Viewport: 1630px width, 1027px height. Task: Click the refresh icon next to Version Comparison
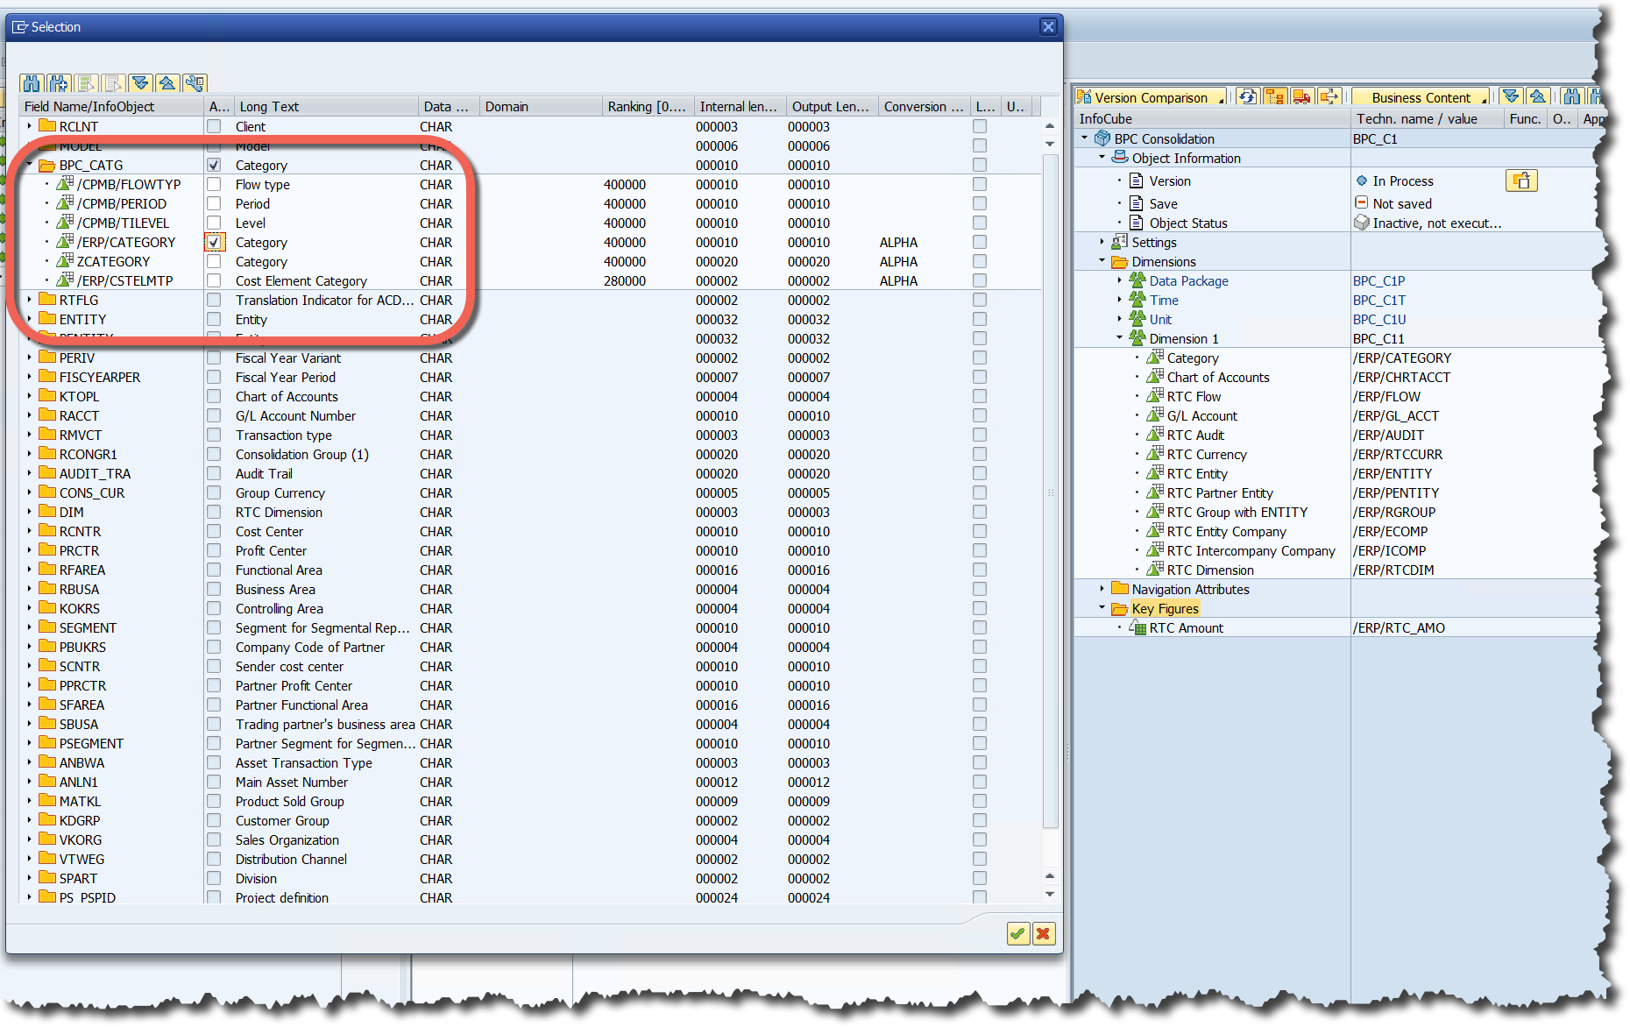click(x=1247, y=97)
